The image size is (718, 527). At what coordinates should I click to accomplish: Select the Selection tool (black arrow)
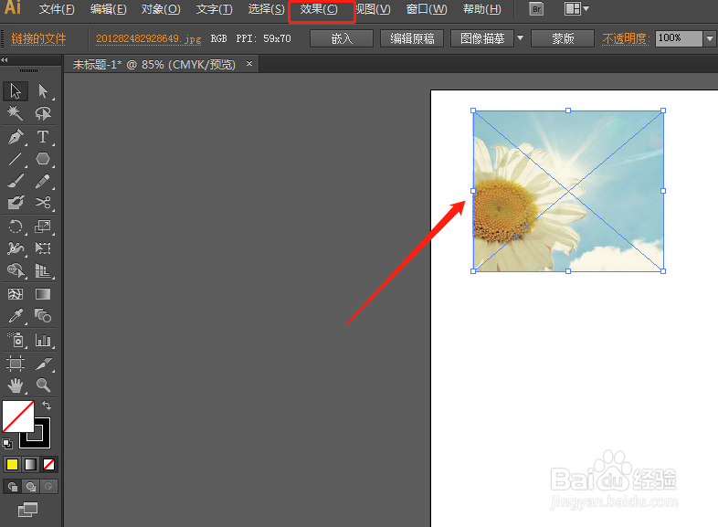click(x=16, y=91)
